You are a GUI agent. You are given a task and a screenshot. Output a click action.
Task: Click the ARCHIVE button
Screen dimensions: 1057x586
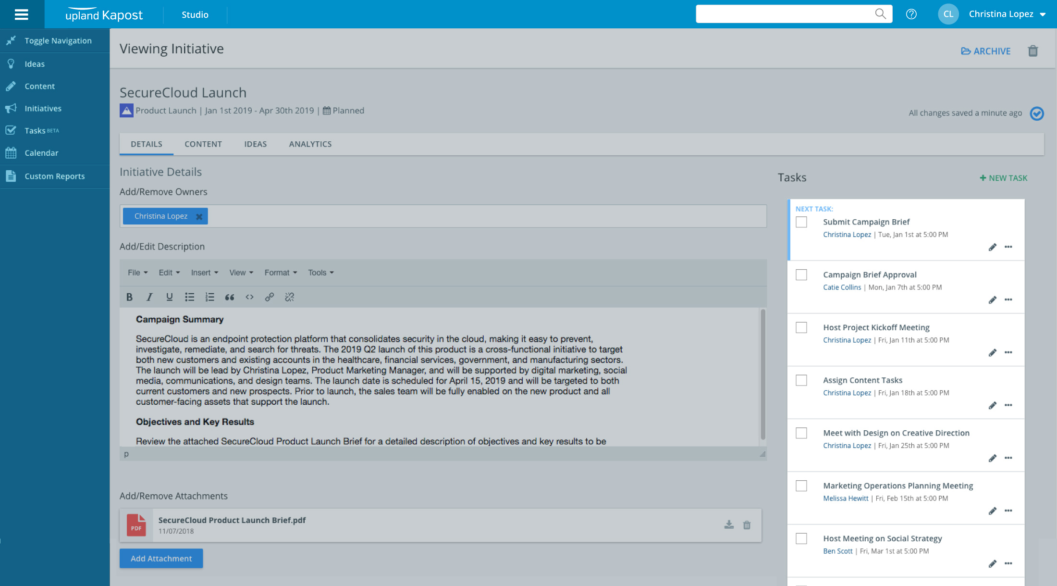pos(985,51)
